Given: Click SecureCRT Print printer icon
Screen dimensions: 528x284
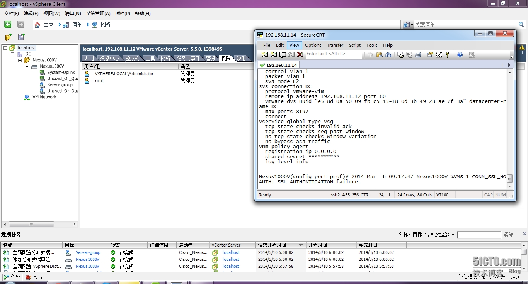Looking at the screenshot, I should tap(418, 55).
